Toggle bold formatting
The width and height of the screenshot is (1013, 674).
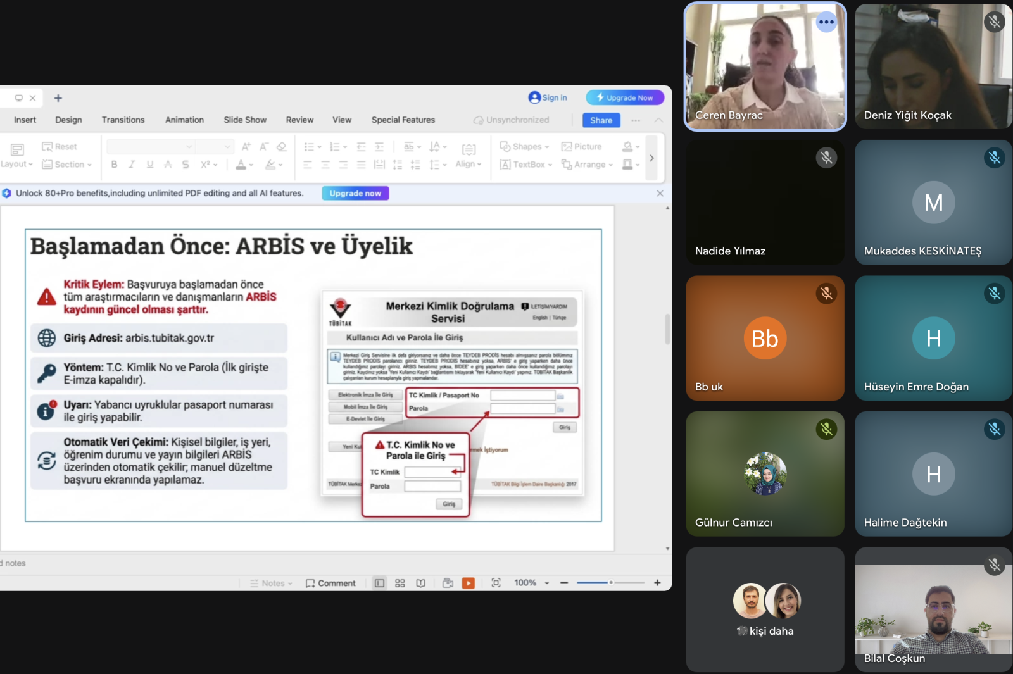[x=114, y=165]
